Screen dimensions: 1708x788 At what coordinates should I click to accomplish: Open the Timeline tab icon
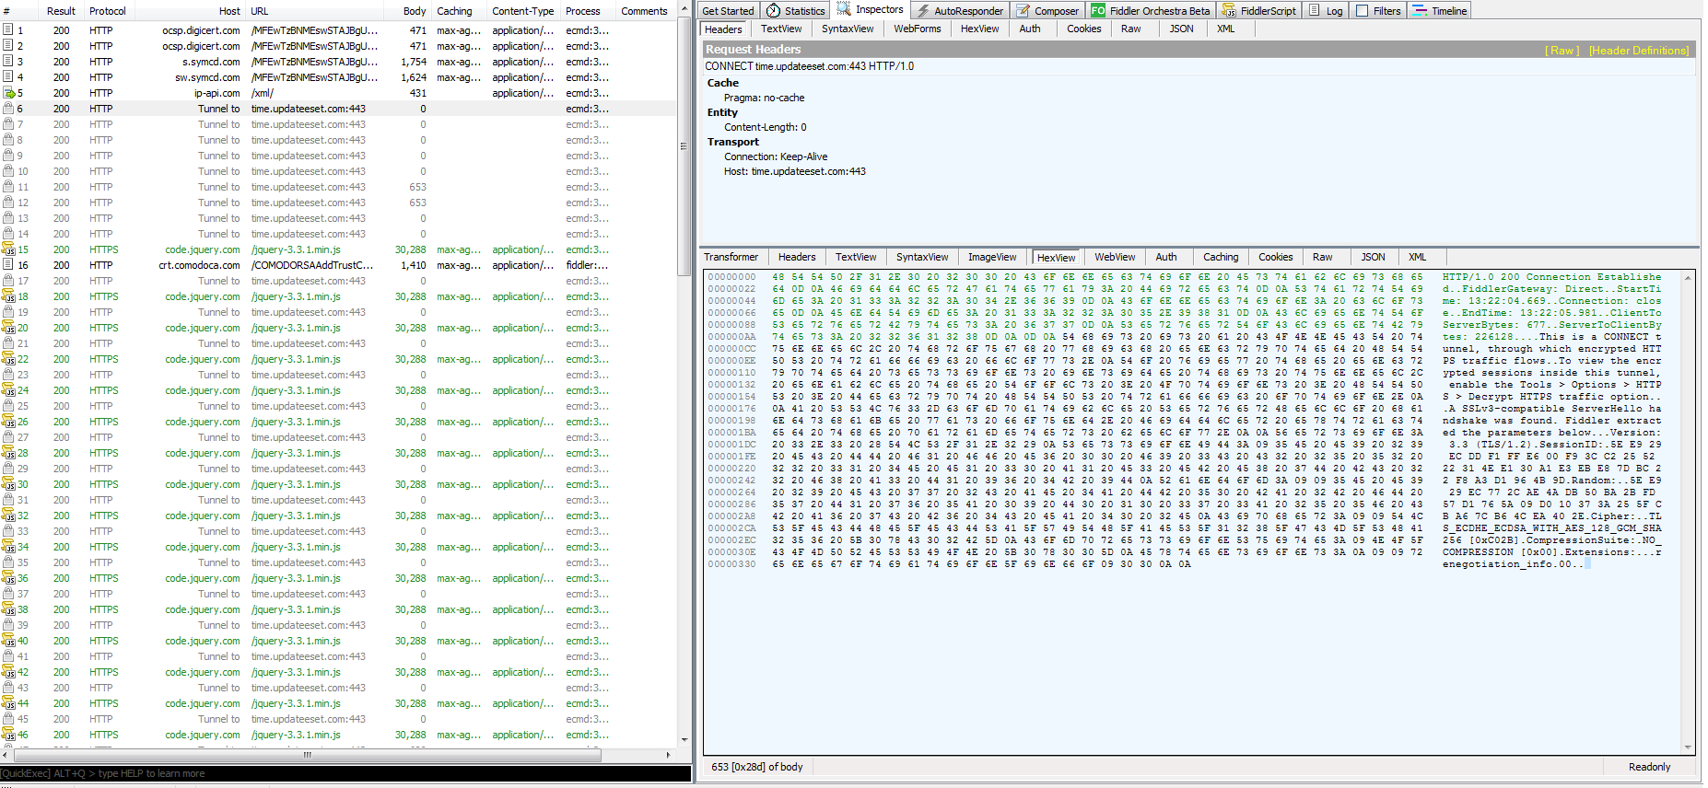point(1420,11)
